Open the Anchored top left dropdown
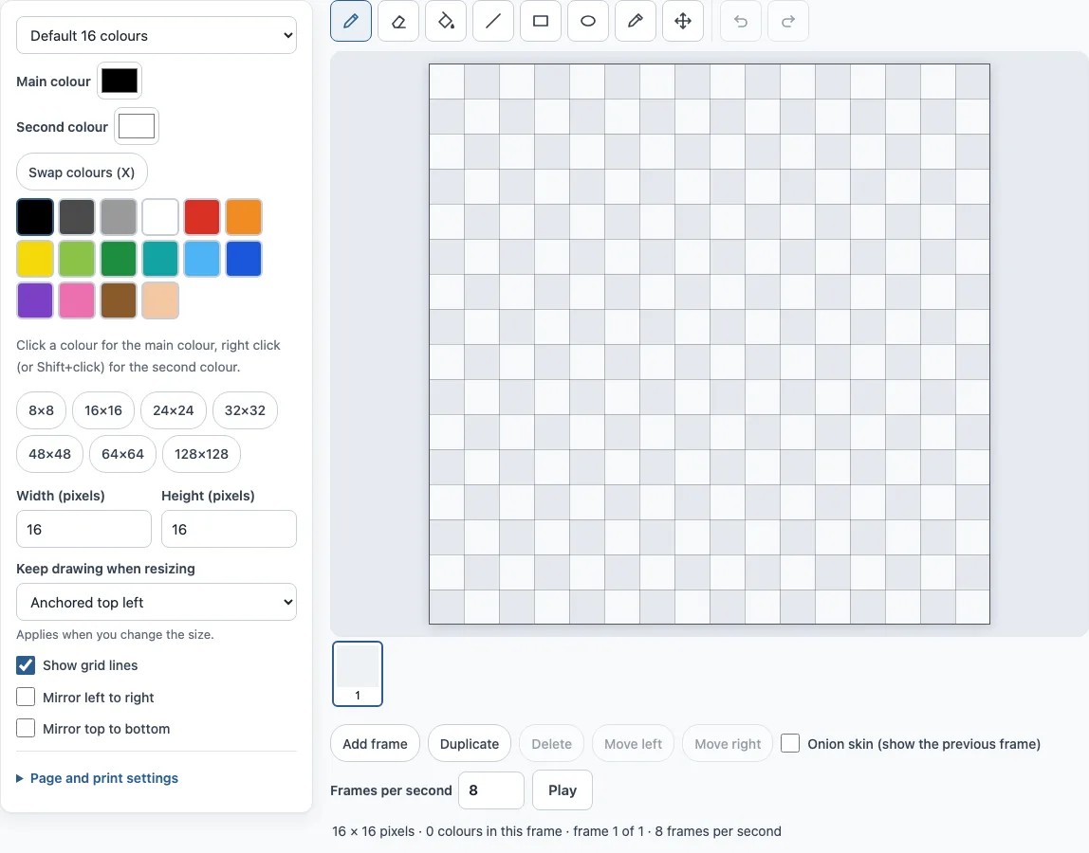The width and height of the screenshot is (1089, 853). (x=157, y=602)
